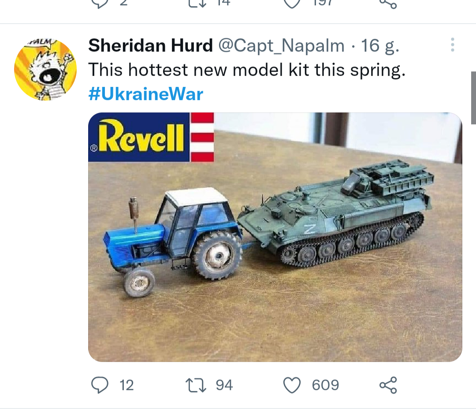Open Sheridan Hurd's profile avatar
The width and height of the screenshot is (476, 413).
point(45,69)
